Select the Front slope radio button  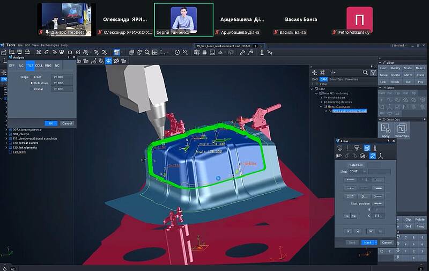tap(31, 77)
